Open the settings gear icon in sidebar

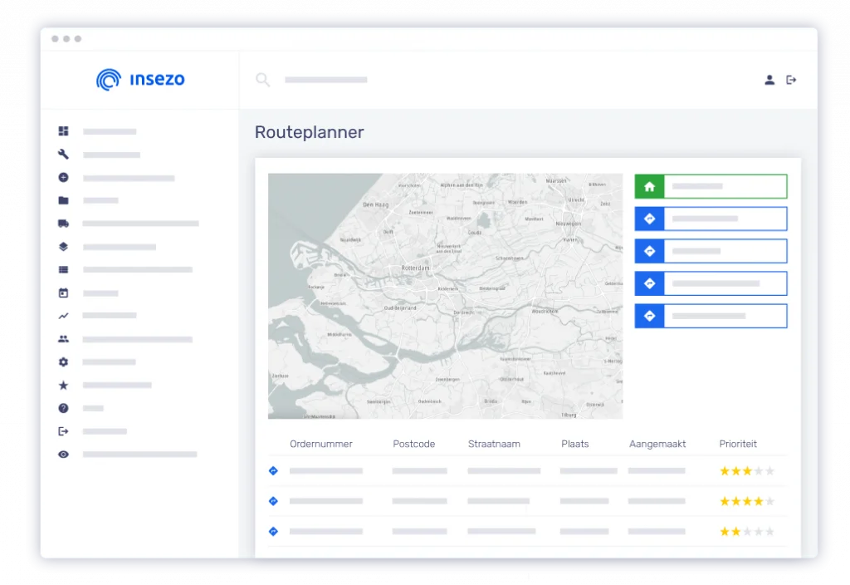63,362
